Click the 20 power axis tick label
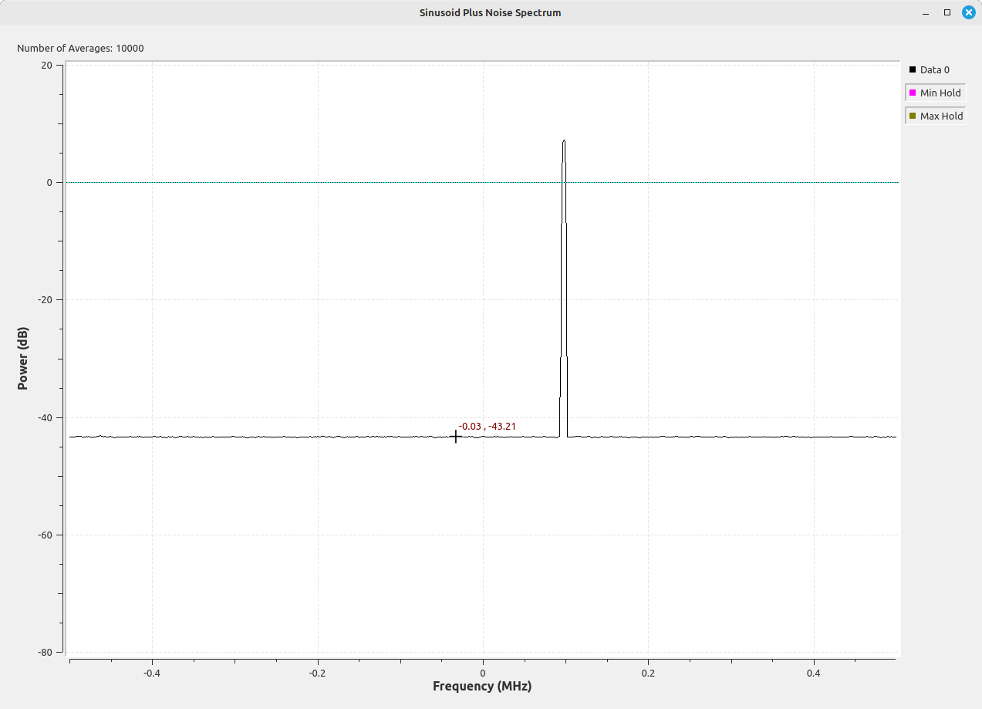 pos(47,66)
